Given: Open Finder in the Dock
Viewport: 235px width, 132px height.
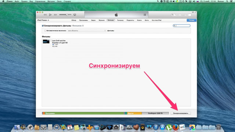Looking at the screenshot, I should click(x=17, y=127).
